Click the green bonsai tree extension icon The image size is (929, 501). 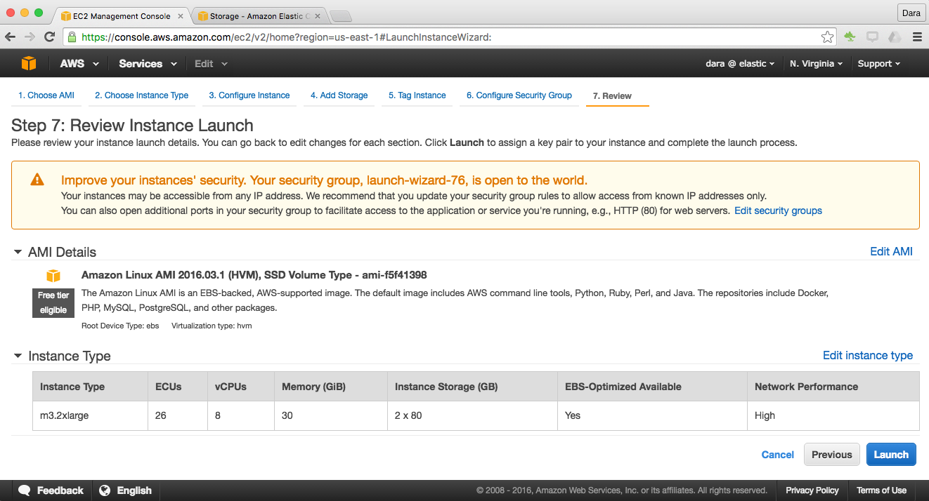point(850,37)
